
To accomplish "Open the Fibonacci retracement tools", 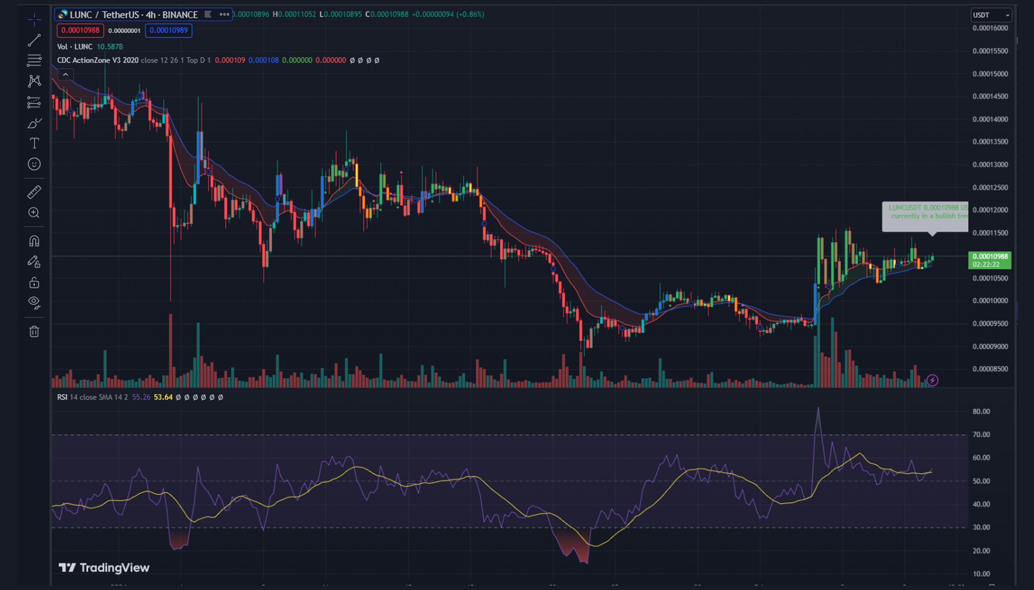I will (34, 60).
